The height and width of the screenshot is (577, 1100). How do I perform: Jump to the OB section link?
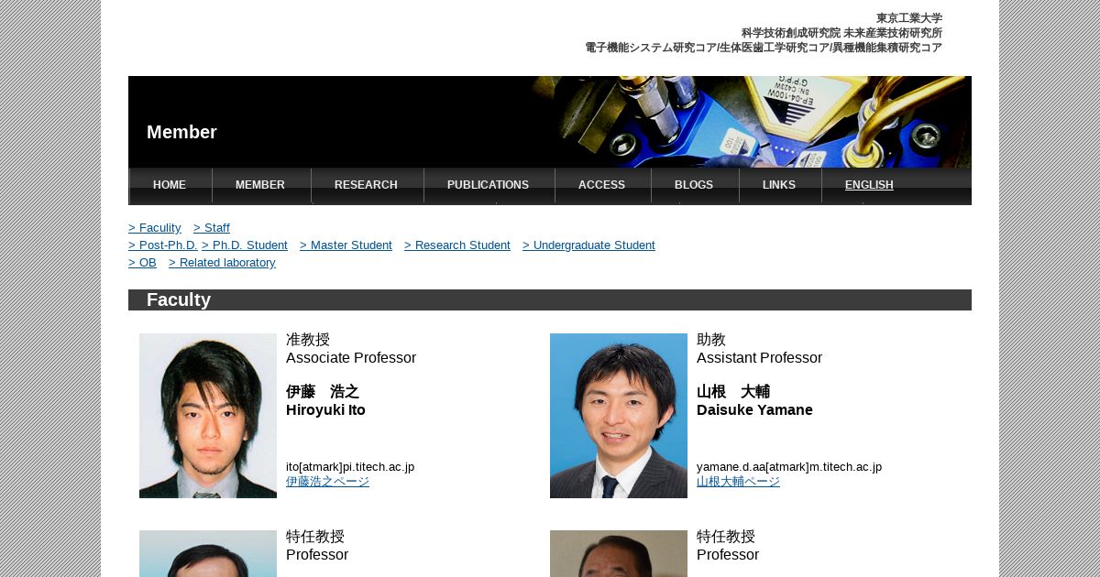pyautogui.click(x=142, y=263)
